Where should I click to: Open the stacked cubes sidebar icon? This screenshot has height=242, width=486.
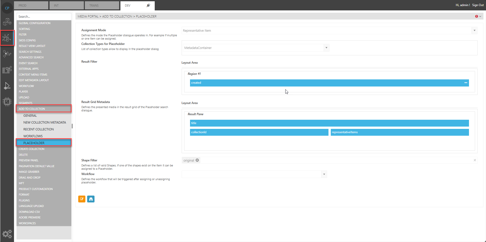[7, 22]
